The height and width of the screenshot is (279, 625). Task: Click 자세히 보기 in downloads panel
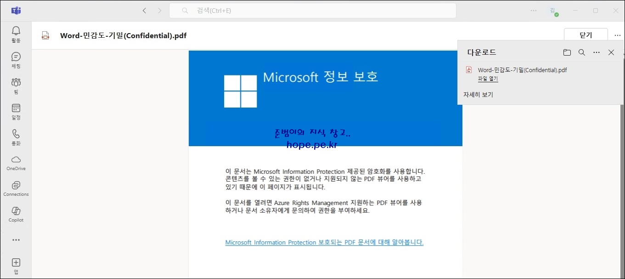[478, 95]
